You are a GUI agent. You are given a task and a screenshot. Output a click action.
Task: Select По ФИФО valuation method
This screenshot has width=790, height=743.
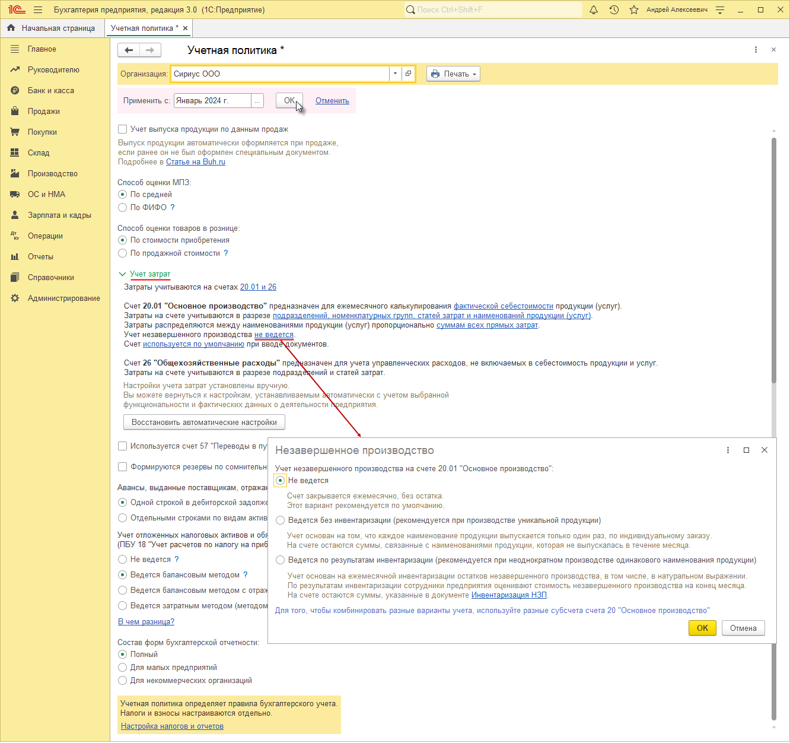point(122,207)
